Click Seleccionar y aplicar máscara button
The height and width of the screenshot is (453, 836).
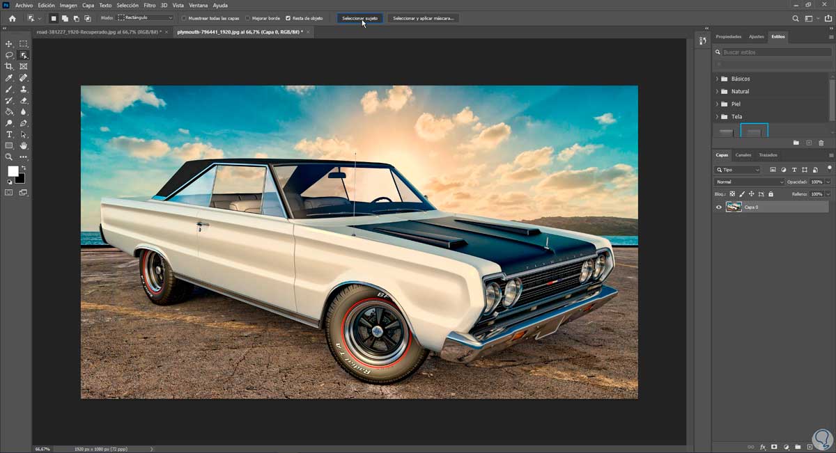tap(424, 18)
